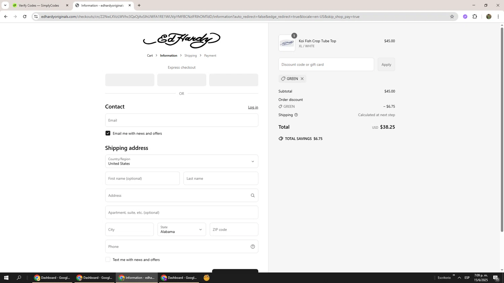Go to Cart breadcrumb
Viewport: 504px width, 283px height.
pyautogui.click(x=150, y=56)
